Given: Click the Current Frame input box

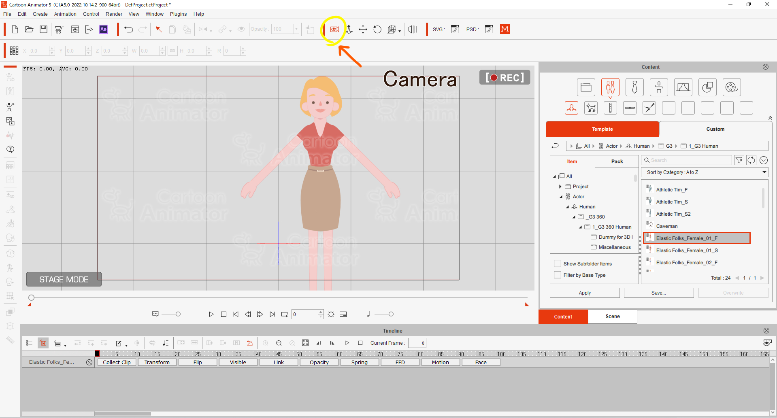Looking at the screenshot, I should (417, 343).
